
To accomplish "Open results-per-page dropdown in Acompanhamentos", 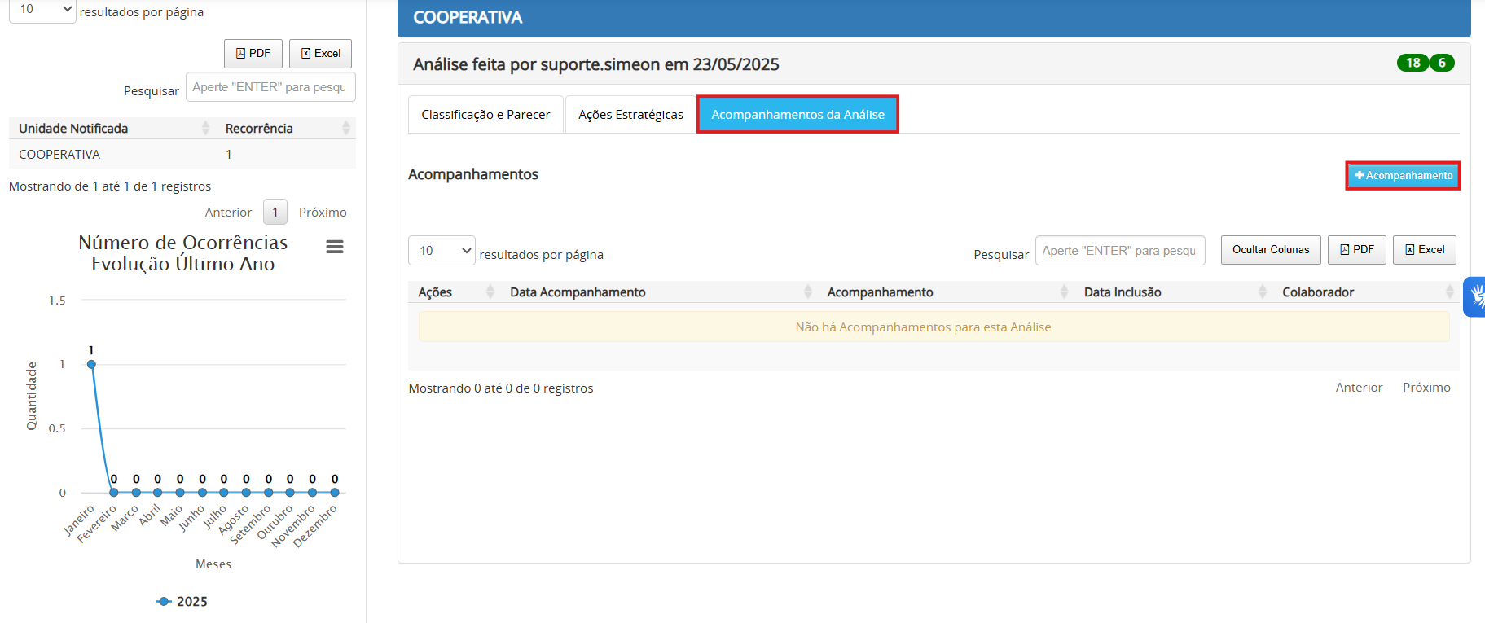I will click(442, 251).
